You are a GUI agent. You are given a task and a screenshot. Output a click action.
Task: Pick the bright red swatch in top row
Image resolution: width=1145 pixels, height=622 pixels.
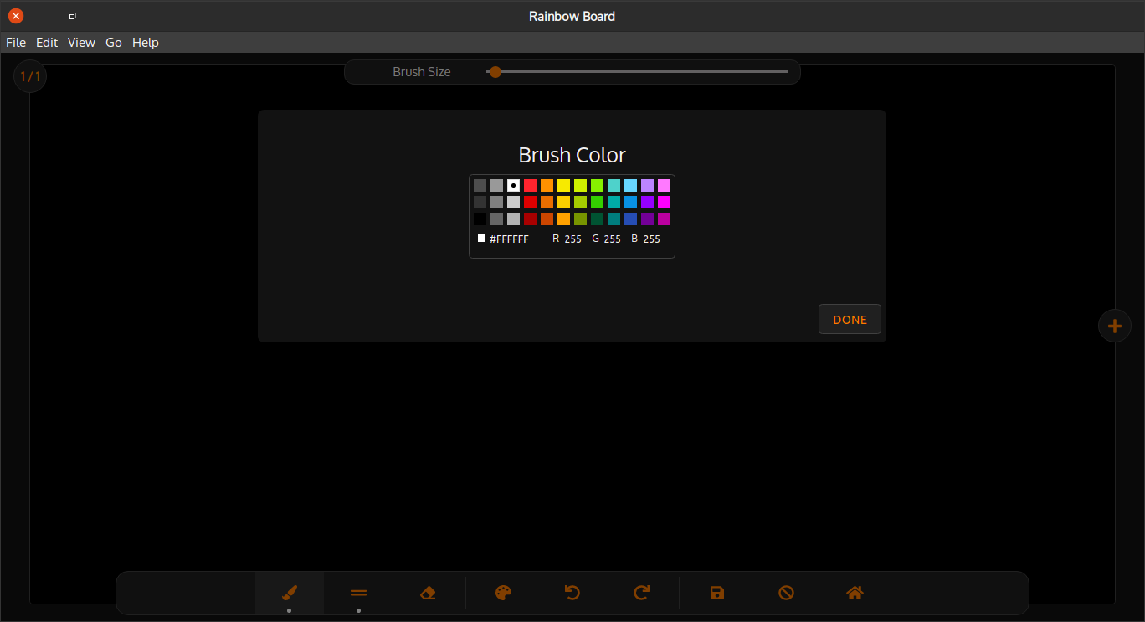530,186
